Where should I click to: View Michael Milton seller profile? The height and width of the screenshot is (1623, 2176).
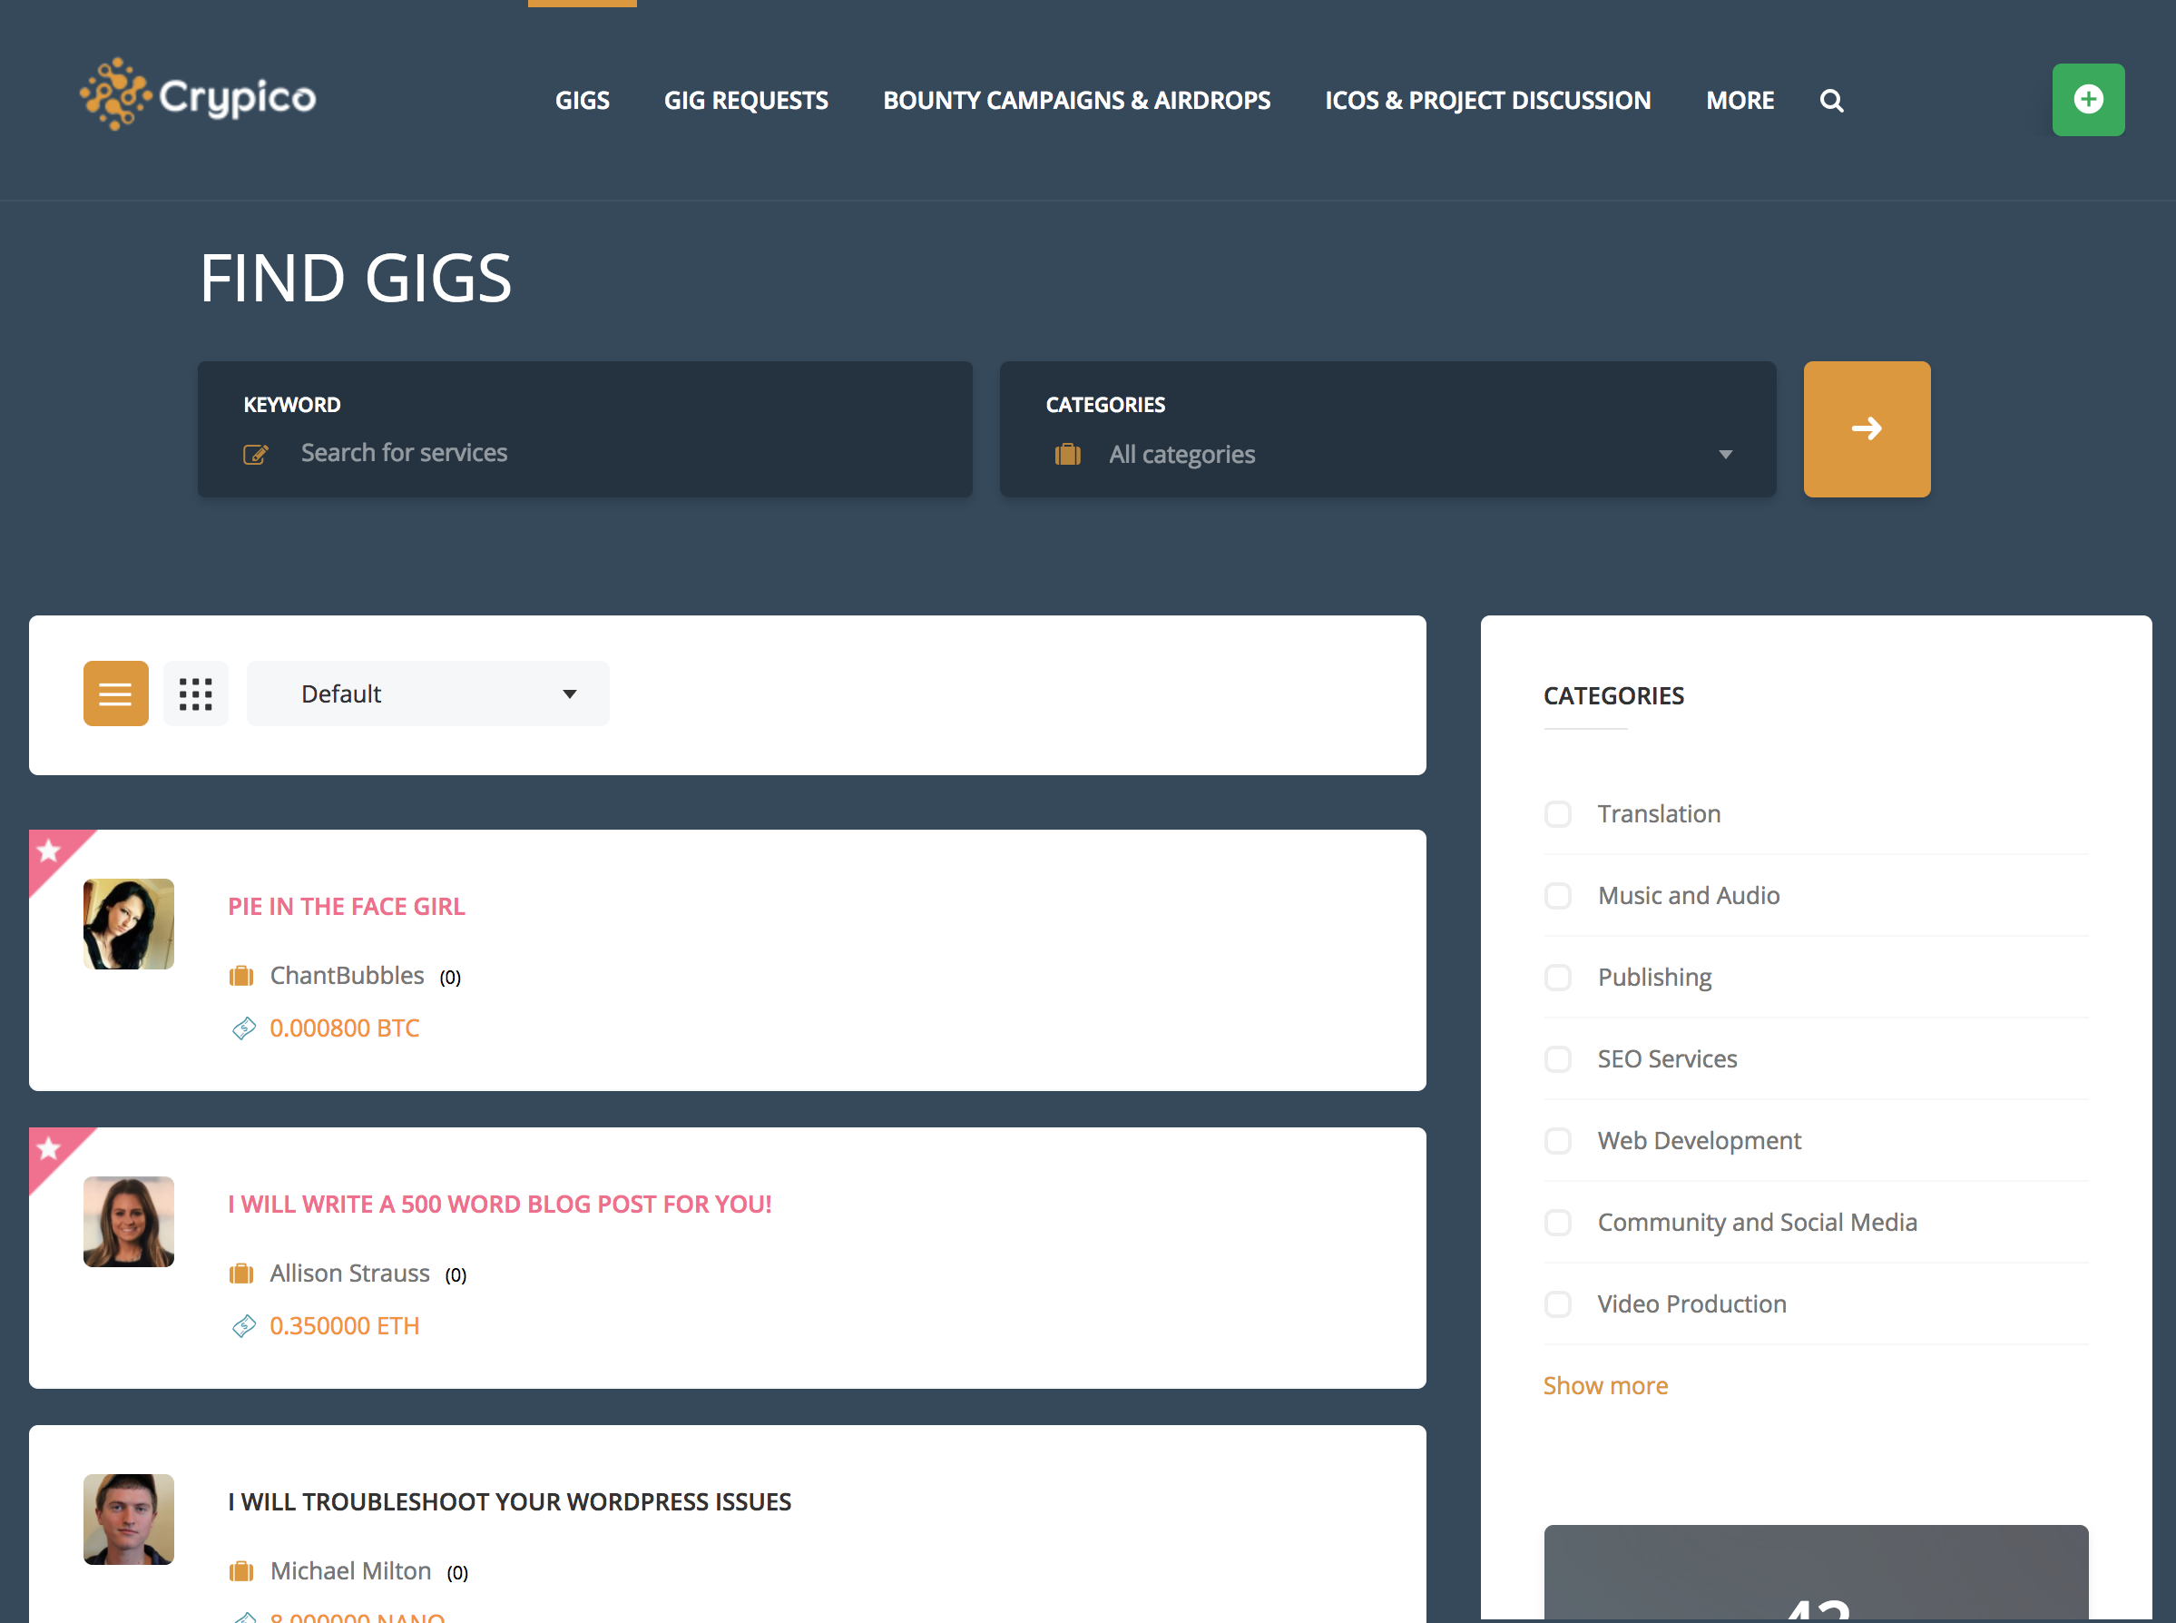click(350, 1571)
